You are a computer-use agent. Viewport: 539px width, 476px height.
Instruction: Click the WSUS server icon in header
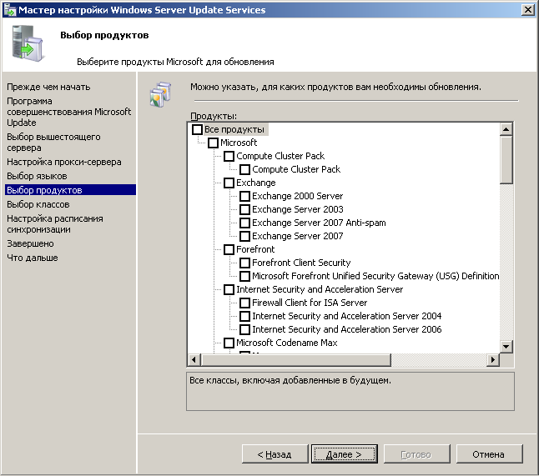(28, 43)
